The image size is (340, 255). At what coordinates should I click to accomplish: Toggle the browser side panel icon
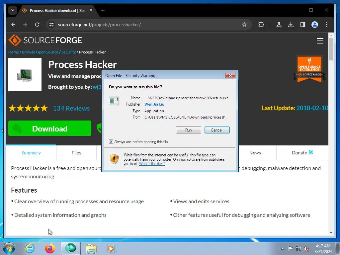point(303,25)
